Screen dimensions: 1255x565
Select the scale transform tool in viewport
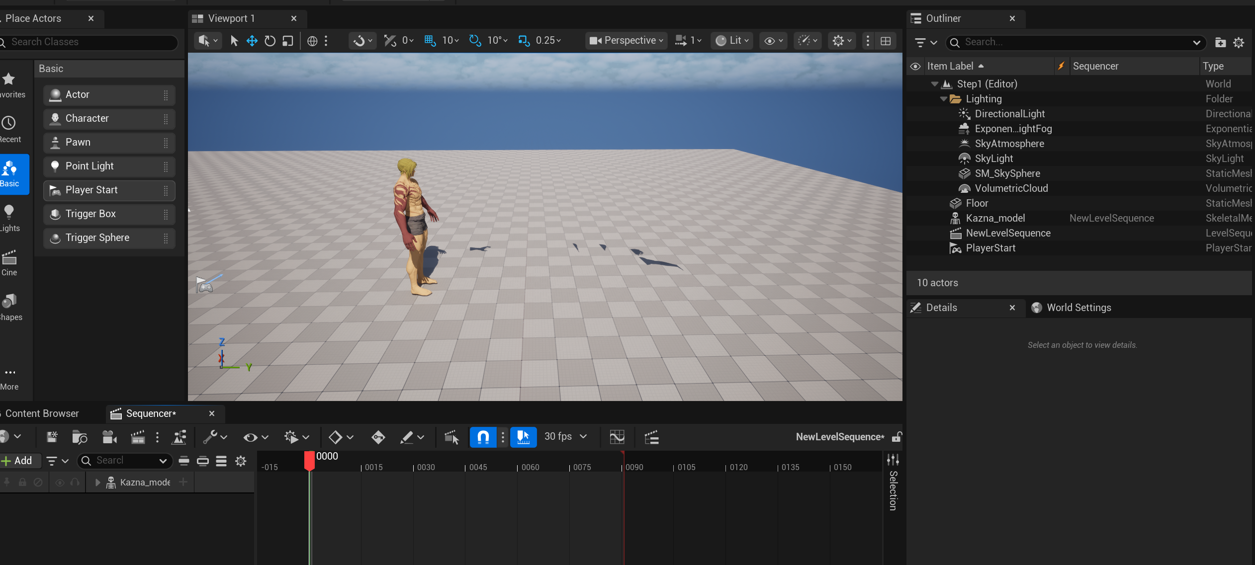(x=287, y=41)
